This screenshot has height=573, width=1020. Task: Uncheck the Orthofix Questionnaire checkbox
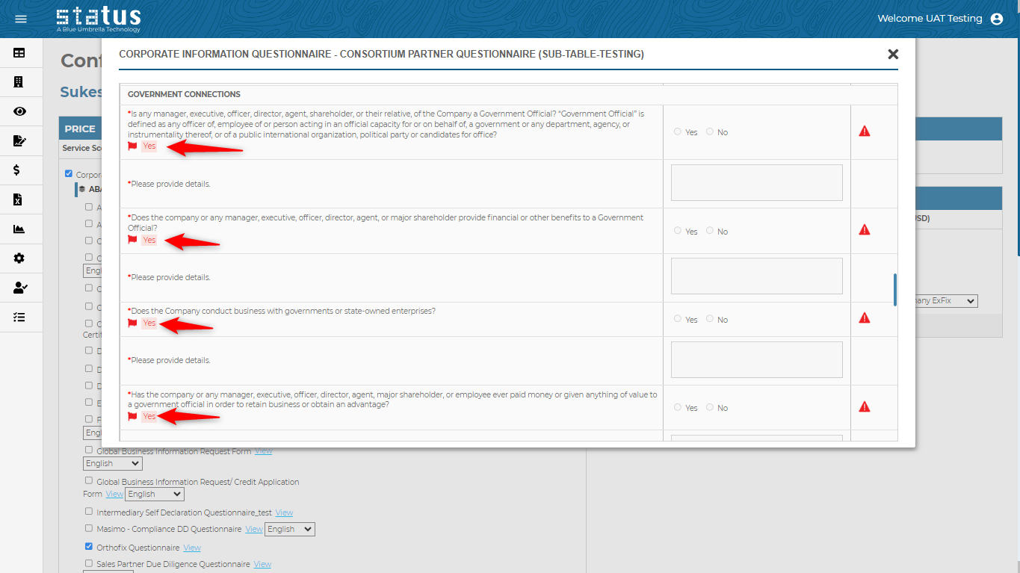89,547
